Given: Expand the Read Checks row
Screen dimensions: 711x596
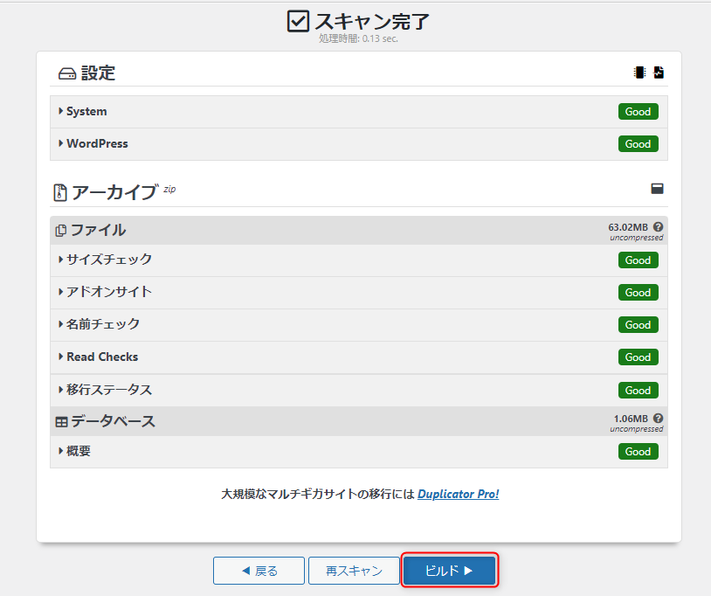Looking at the screenshot, I should pos(358,357).
